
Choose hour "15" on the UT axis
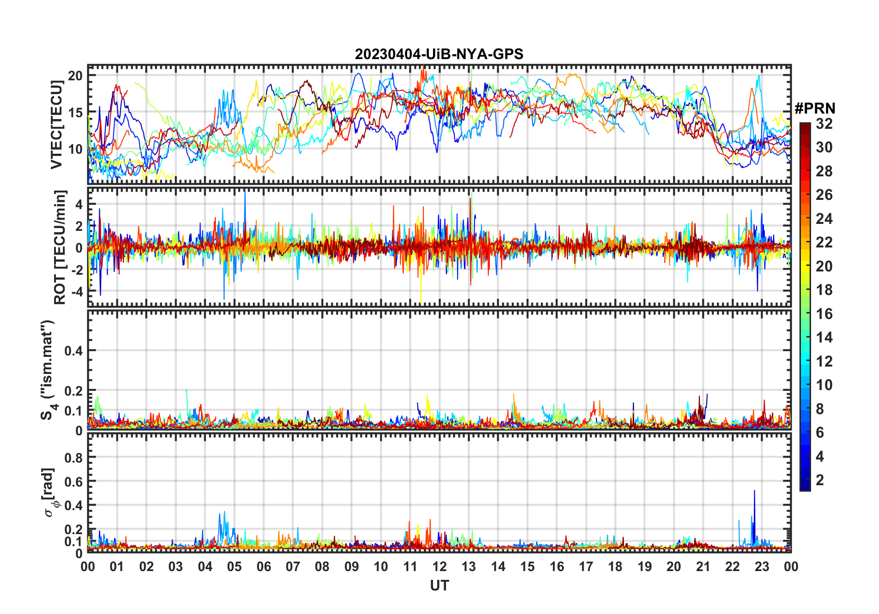point(527,566)
